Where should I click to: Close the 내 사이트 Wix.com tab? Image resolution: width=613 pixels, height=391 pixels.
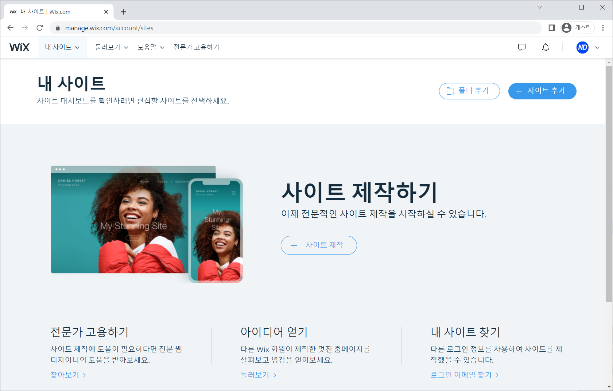tap(106, 12)
